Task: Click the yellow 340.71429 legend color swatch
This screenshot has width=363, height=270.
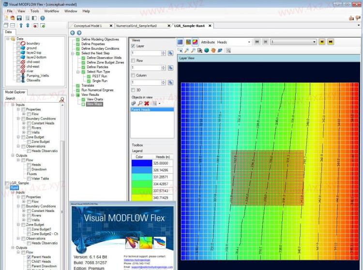Action: [x=142, y=197]
